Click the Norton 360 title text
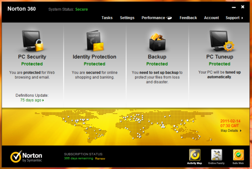252x169 pixels. pos(21,9)
